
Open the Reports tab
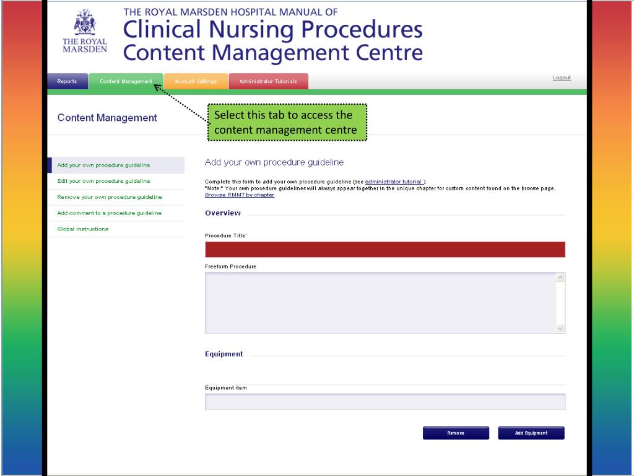67,81
